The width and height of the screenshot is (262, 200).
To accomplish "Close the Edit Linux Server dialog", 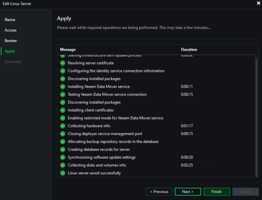I will 258,3.
